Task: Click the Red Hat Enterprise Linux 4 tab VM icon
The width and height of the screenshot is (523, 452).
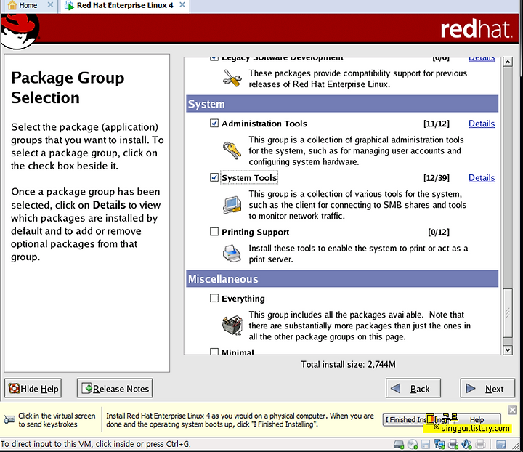Action: coord(69,5)
